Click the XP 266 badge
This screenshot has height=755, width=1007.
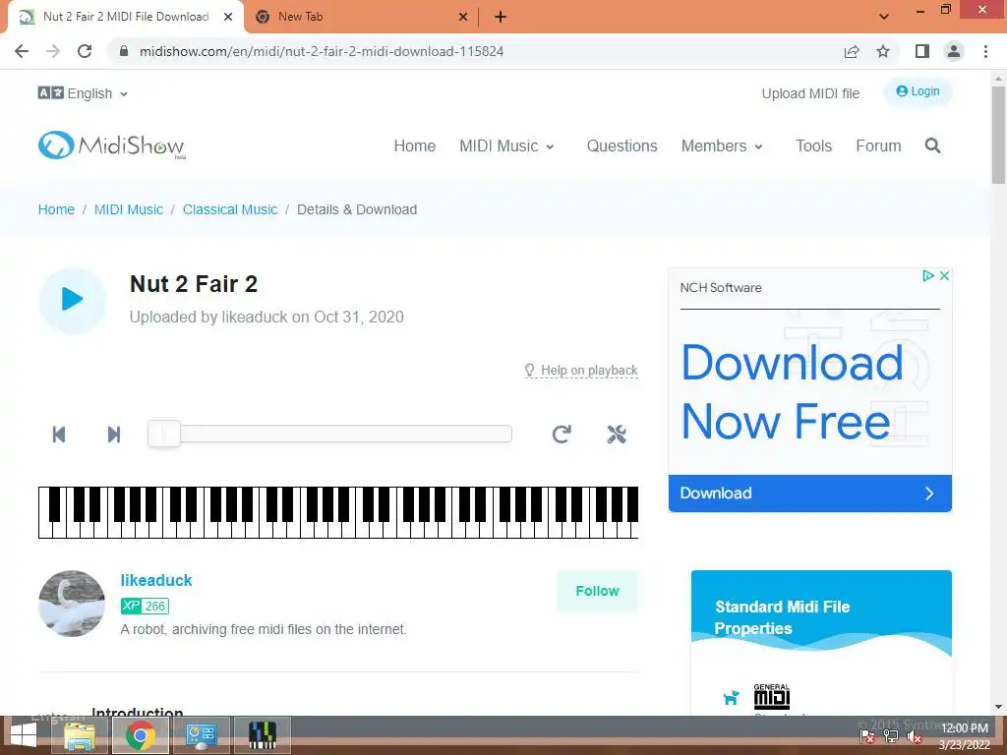coord(145,606)
